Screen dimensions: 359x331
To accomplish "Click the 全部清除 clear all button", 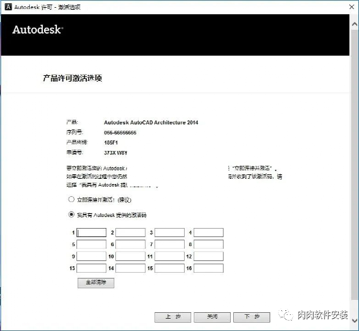I will pos(96,282).
